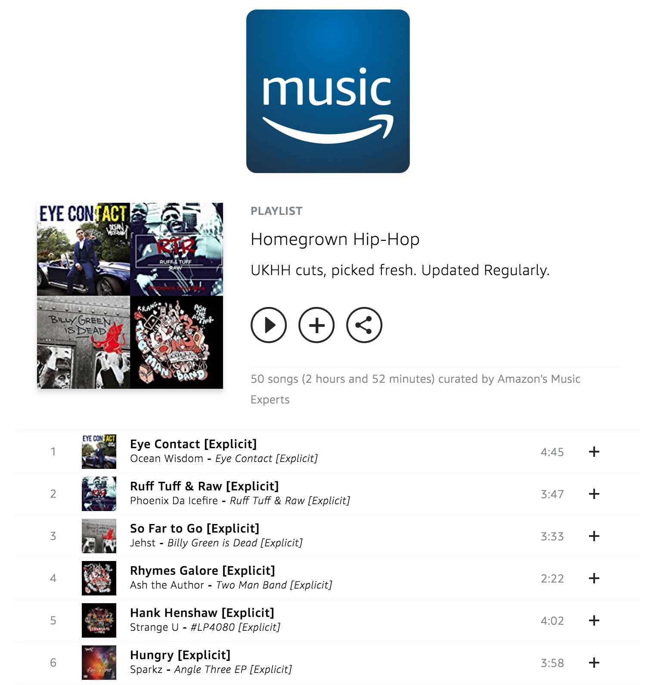This screenshot has width=651, height=685.
Task: Open Two Man Band album link
Action: (274, 585)
